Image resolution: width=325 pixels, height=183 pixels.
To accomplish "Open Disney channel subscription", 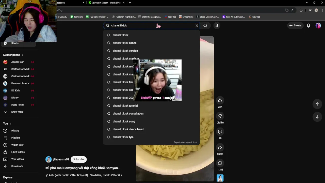I will coord(19,98).
